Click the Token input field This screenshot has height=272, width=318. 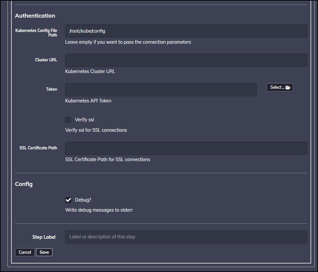coord(161,89)
